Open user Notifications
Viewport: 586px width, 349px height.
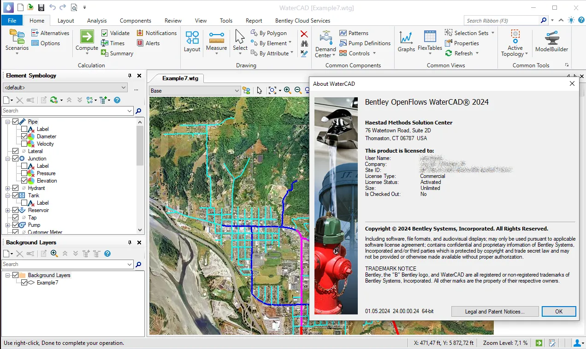coord(157,33)
